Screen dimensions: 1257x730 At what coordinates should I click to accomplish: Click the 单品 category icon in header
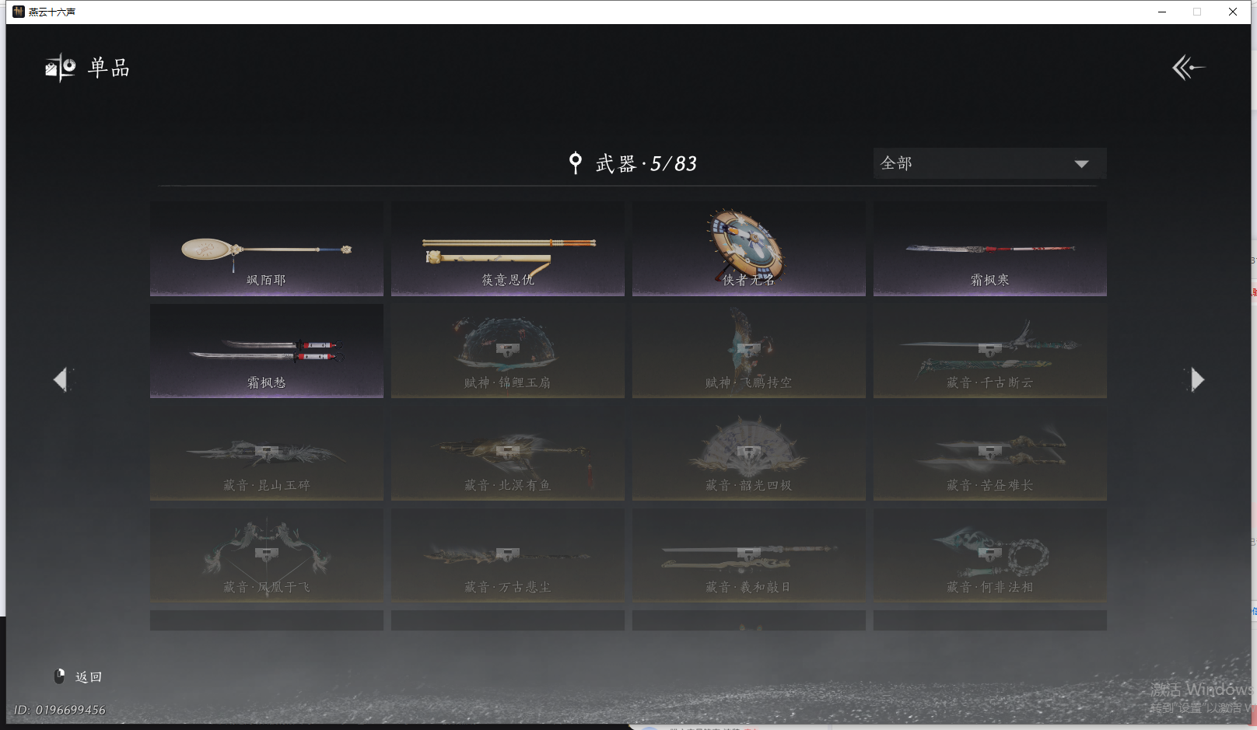(61, 68)
